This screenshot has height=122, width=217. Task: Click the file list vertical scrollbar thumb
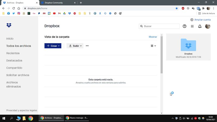[x=161, y=55]
